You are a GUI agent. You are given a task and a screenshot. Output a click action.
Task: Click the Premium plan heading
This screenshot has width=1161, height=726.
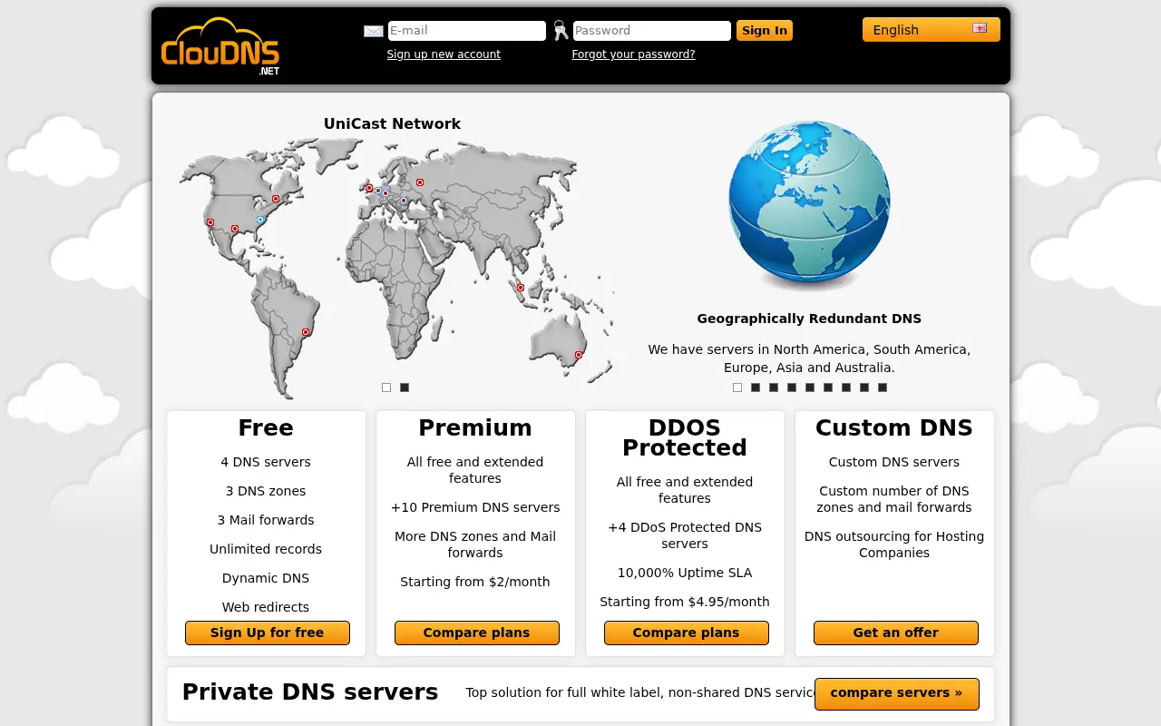(475, 427)
